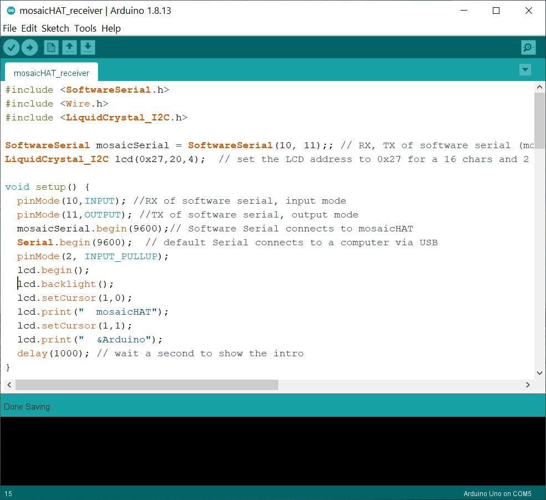Image resolution: width=546 pixels, height=500 pixels.
Task: Click the vertical scrollbar down arrow
Action: (x=539, y=373)
